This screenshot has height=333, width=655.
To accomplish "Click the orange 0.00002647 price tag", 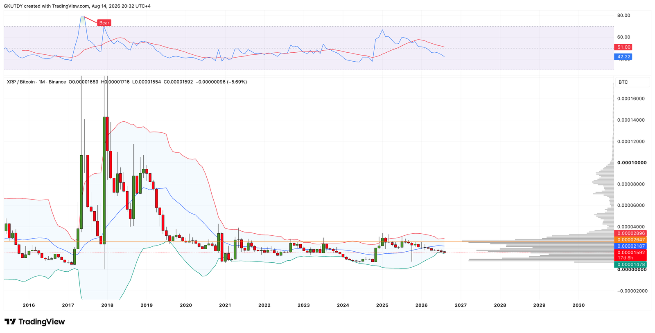I will pos(631,240).
